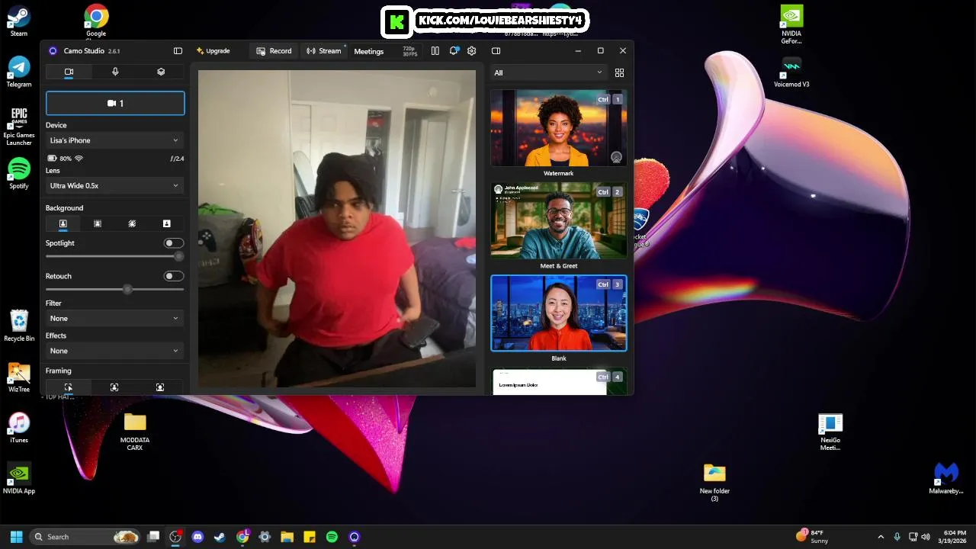This screenshot has height=549, width=976.
Task: Open the Windows Start menu
Action: coord(16,537)
